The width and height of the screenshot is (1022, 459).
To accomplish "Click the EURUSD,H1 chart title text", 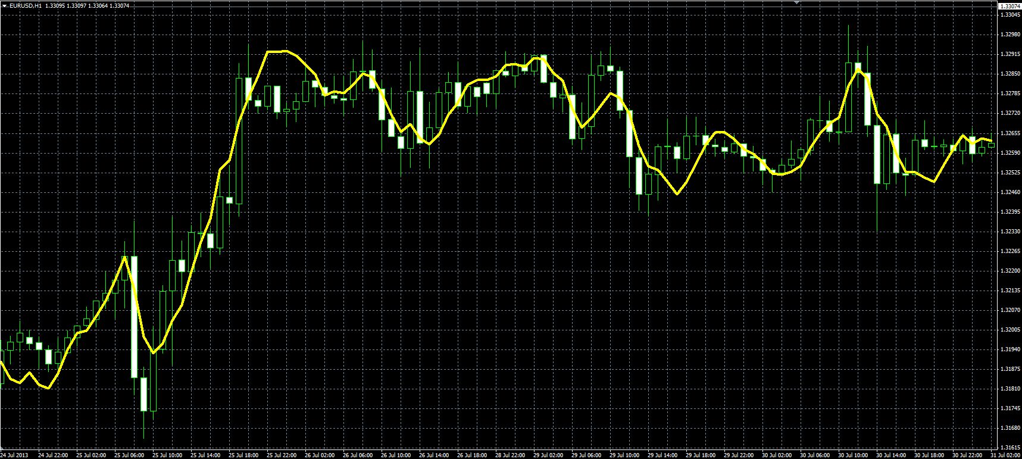I will point(26,5).
